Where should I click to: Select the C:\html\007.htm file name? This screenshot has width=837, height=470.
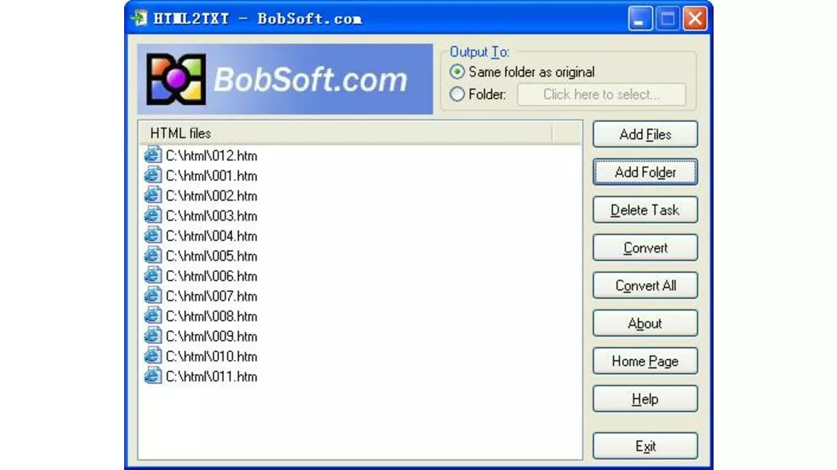point(211,296)
